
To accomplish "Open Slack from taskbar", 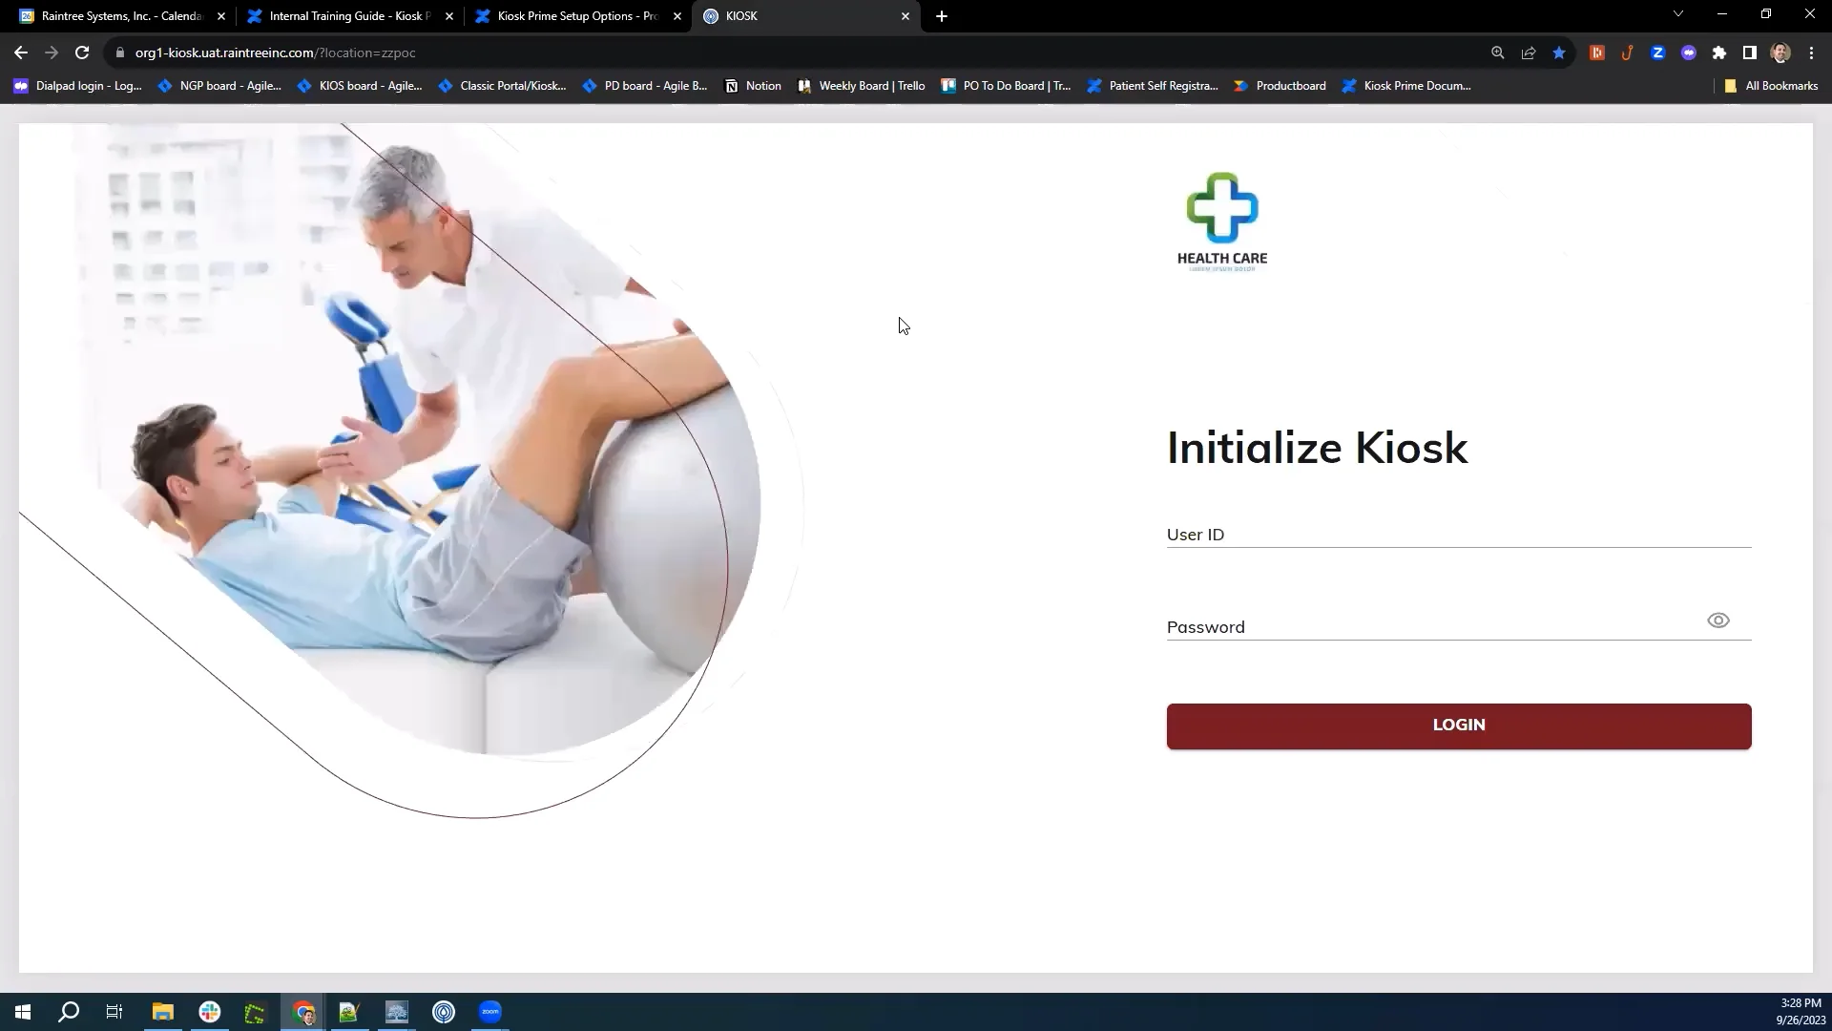I will (x=209, y=1012).
